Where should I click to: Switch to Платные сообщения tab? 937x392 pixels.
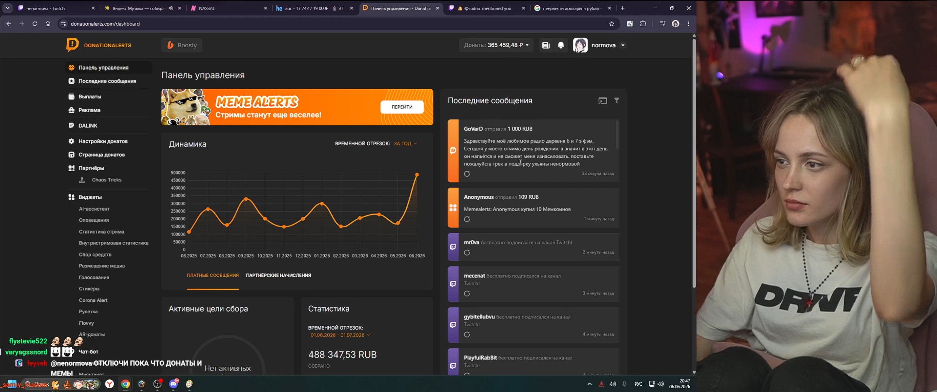[x=213, y=275]
